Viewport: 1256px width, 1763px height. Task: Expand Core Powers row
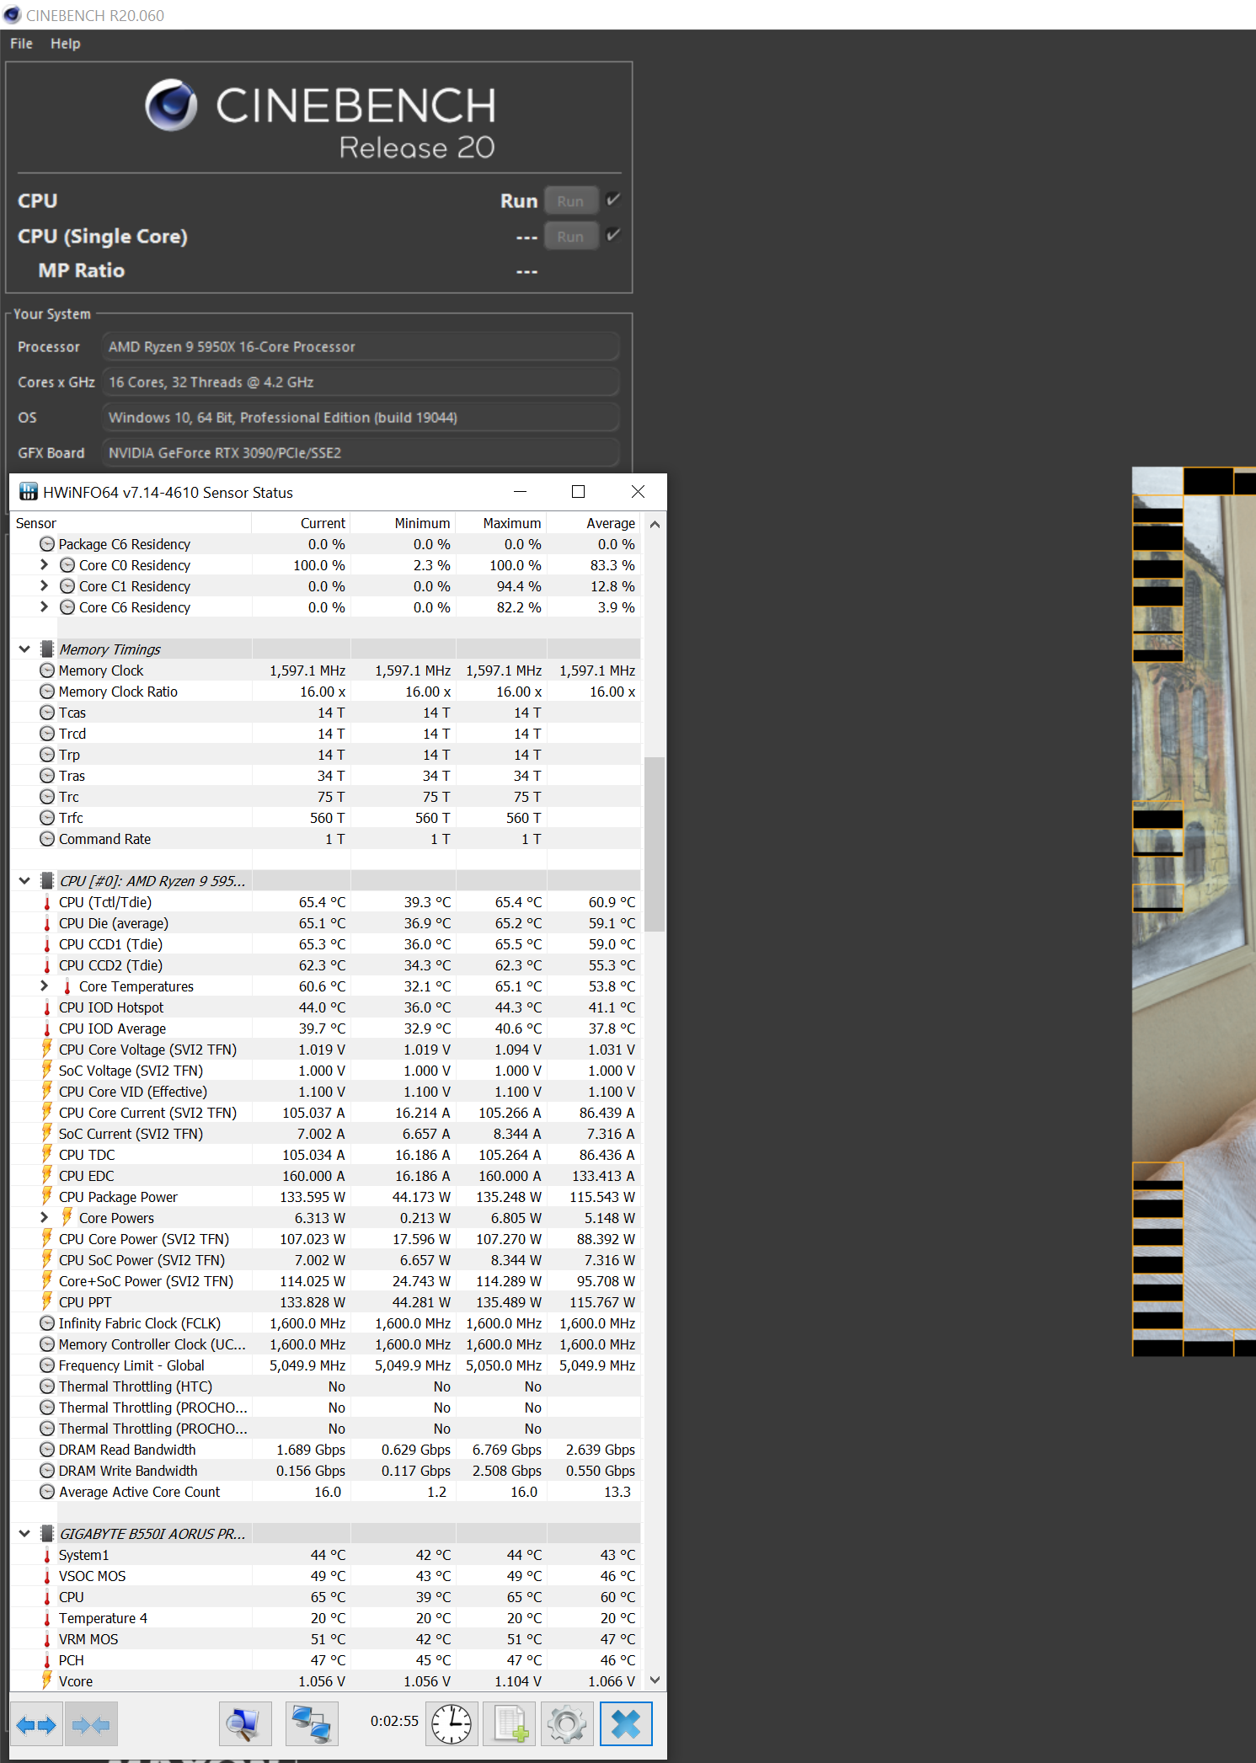click(44, 1218)
